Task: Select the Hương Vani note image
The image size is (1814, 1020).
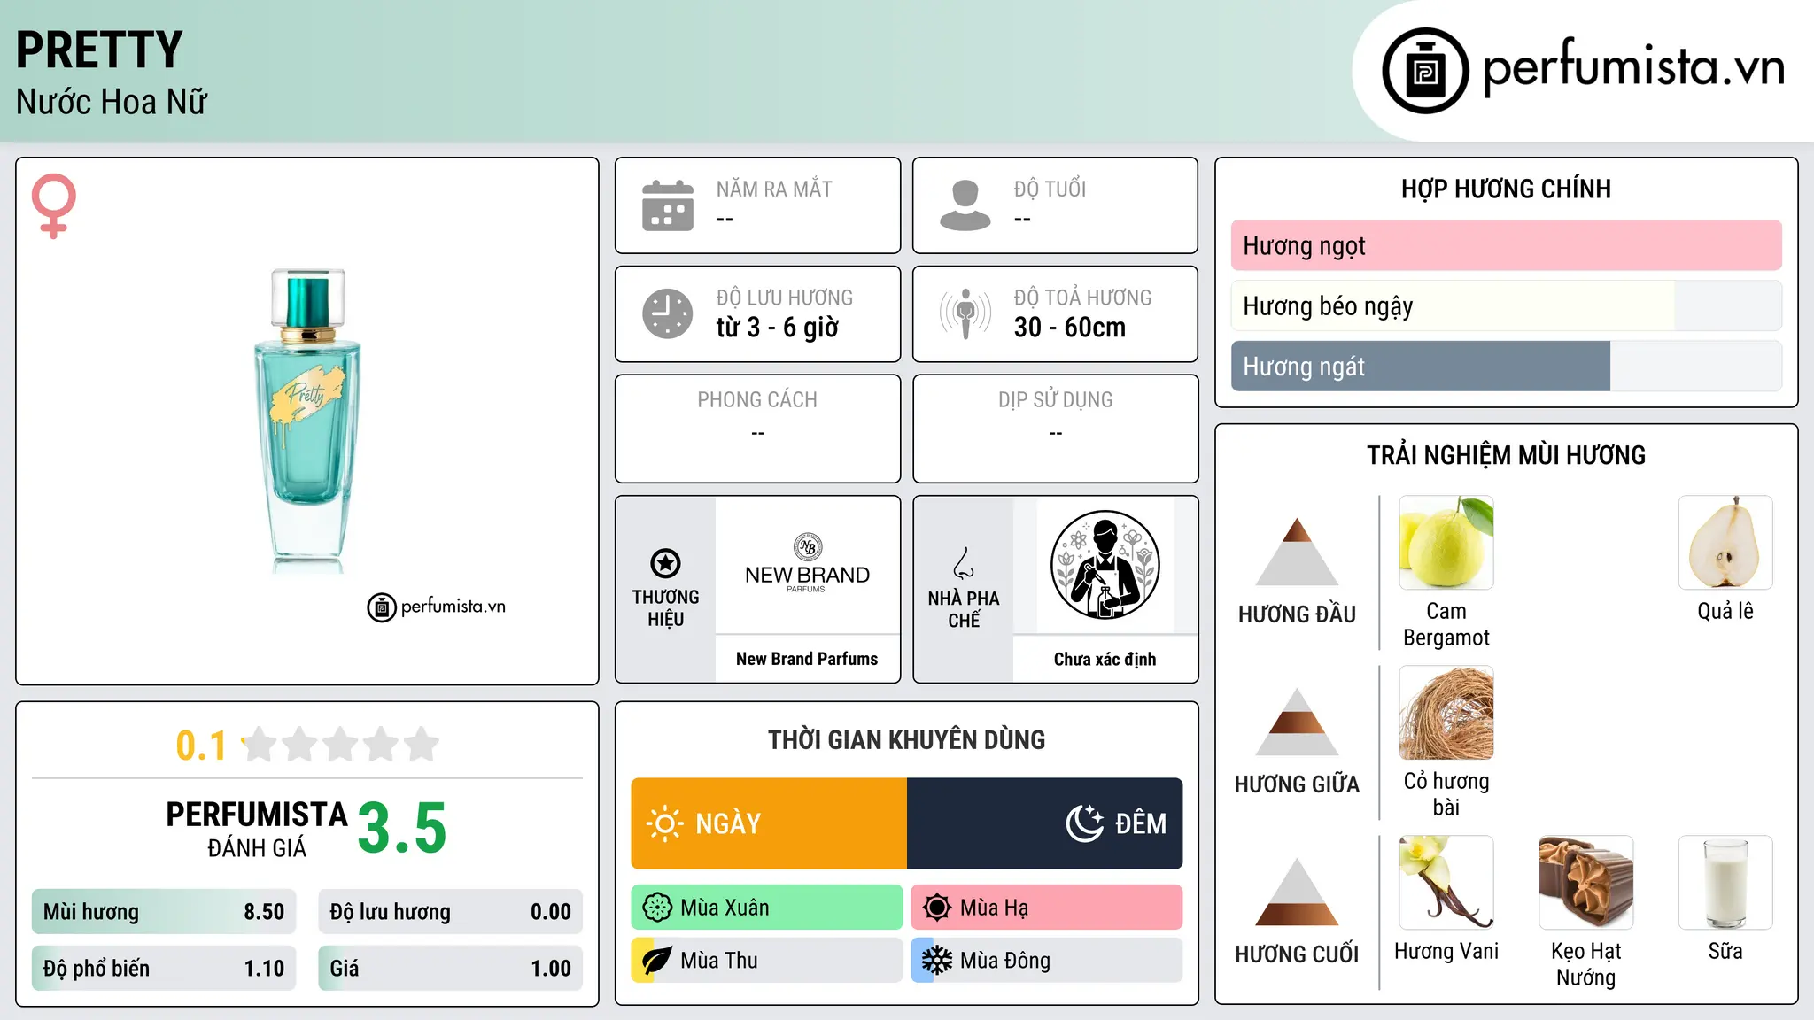Action: point(1446,883)
